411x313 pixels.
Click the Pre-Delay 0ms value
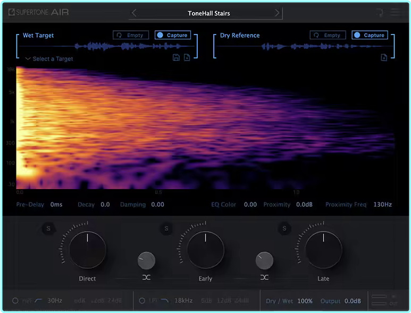56,205
